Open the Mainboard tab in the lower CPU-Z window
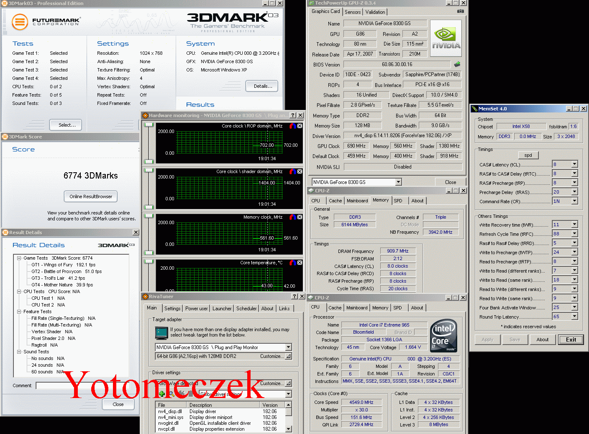The height and width of the screenshot is (434, 589). pyautogui.click(x=357, y=308)
